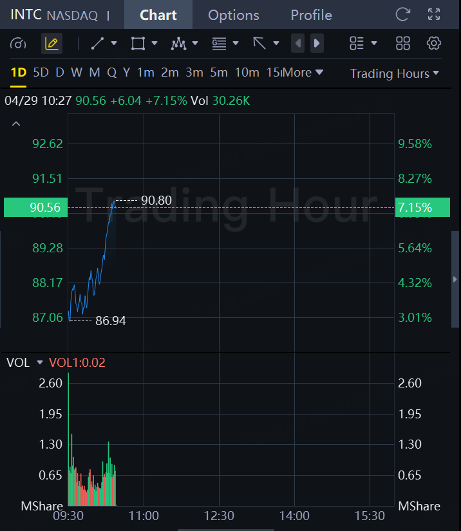Select the wave pattern tool

point(178,43)
